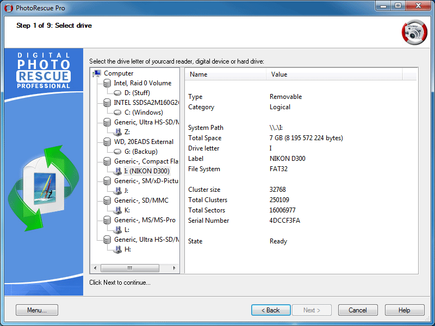Select drive L: in the tree
This screenshot has height=326, width=435.
tap(127, 230)
